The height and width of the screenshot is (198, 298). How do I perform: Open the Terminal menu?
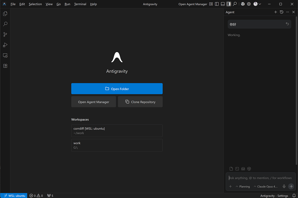point(80,4)
